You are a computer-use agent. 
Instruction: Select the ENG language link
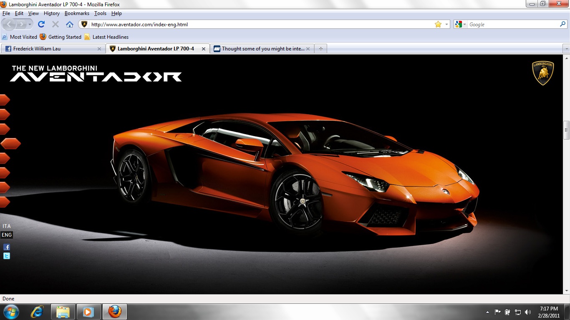pos(7,235)
